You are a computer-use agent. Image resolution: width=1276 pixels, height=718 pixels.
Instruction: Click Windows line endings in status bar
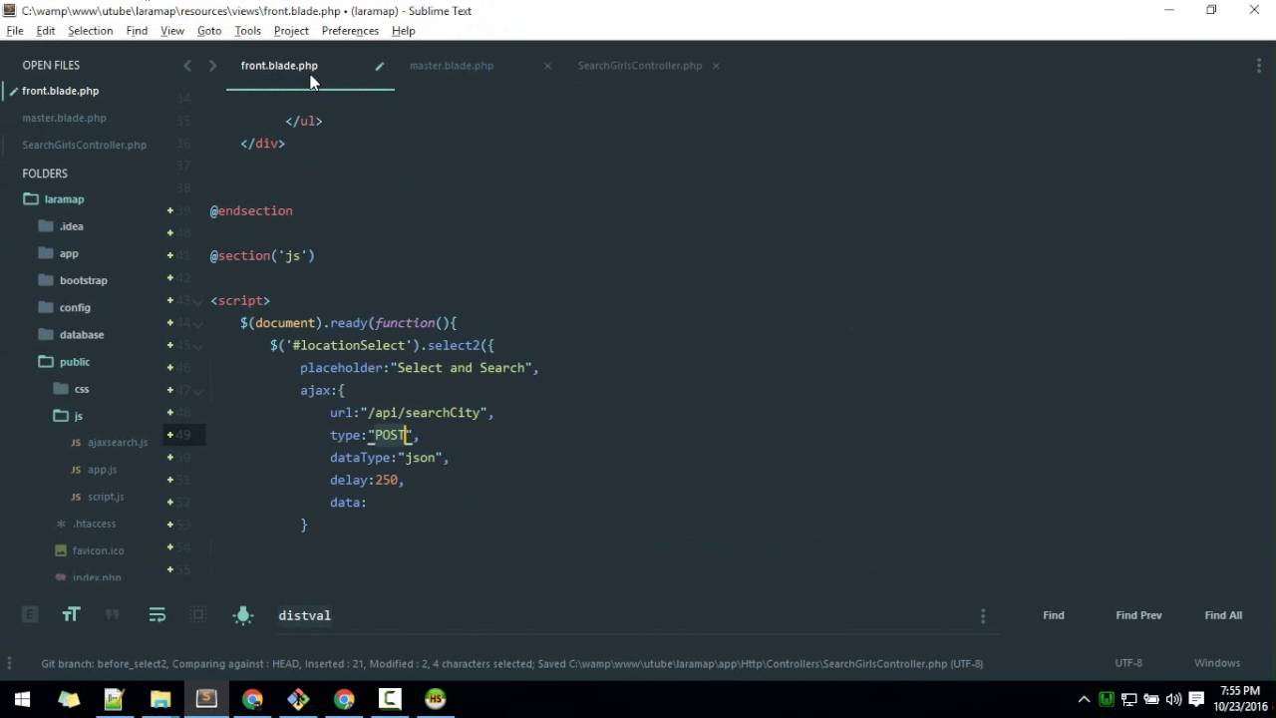[x=1217, y=663]
